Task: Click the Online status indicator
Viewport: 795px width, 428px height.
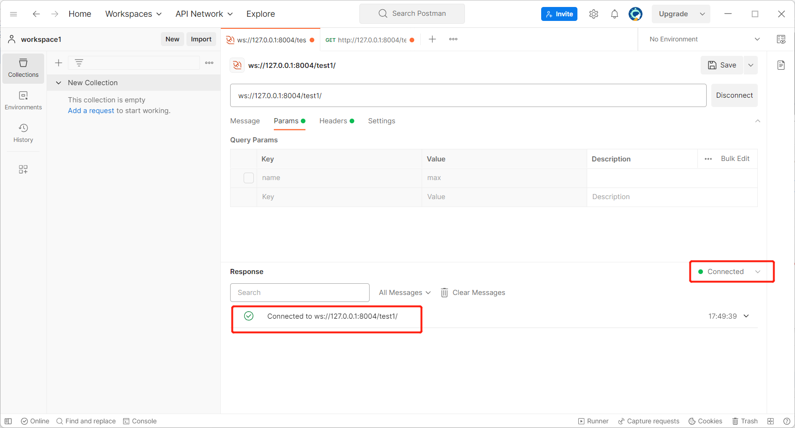Action: tap(35, 421)
